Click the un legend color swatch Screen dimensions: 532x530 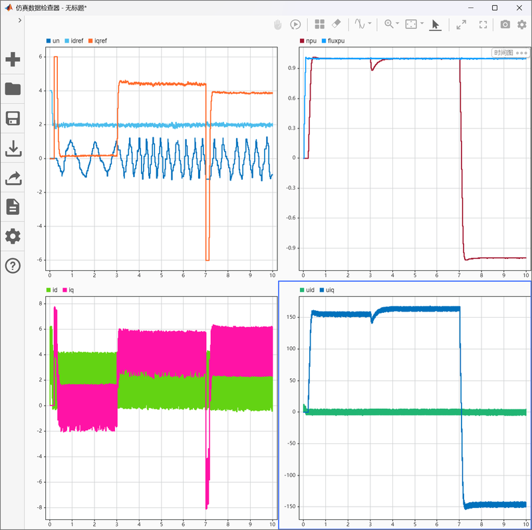tap(49, 41)
